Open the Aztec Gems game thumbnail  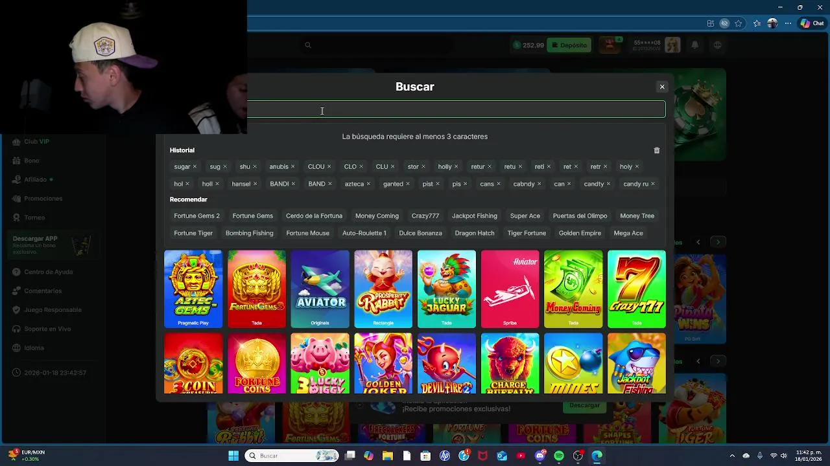[193, 289]
